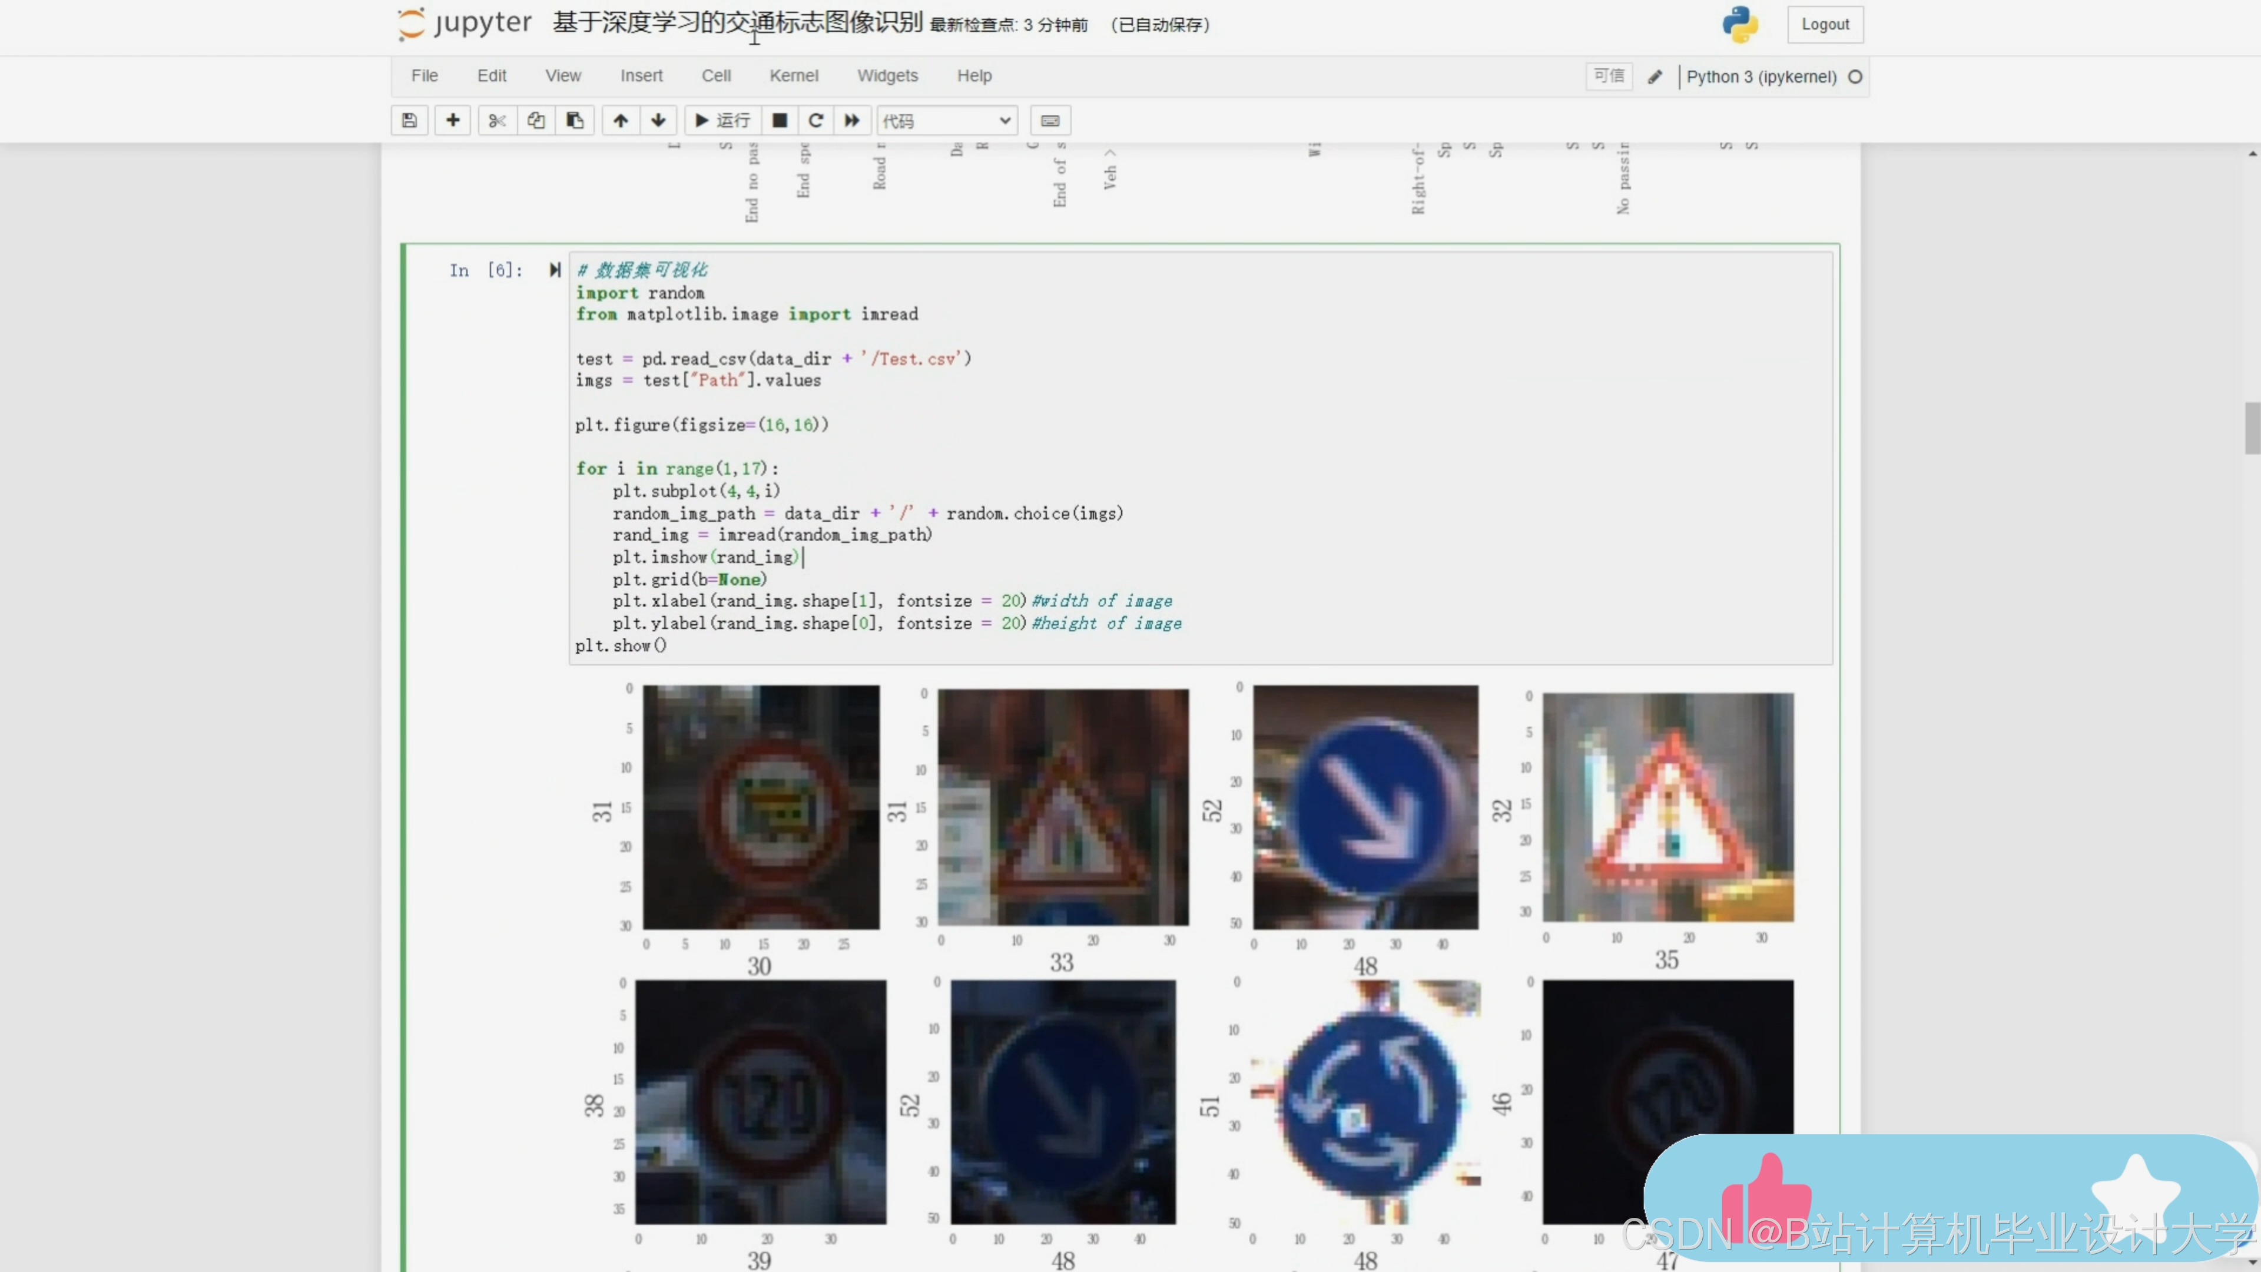The height and width of the screenshot is (1272, 2261).
Task: Paste cells below icon
Action: tap(575, 120)
